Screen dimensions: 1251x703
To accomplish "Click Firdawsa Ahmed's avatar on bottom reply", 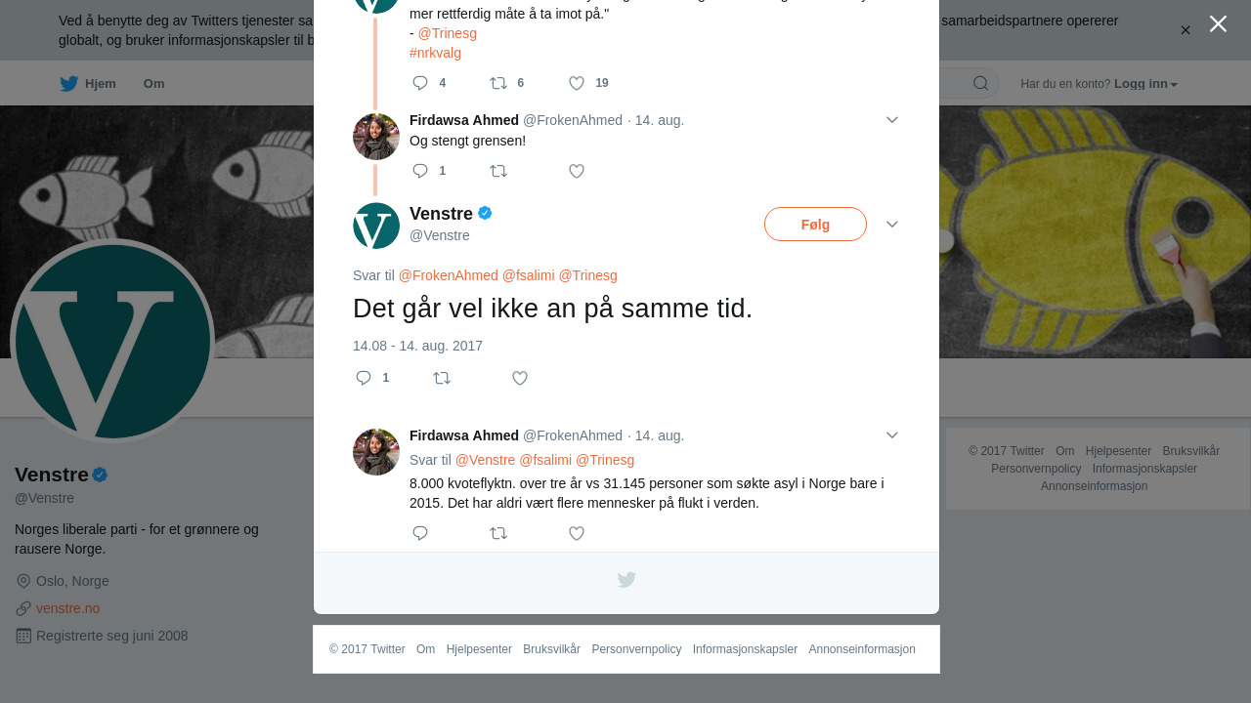I will click(376, 452).
